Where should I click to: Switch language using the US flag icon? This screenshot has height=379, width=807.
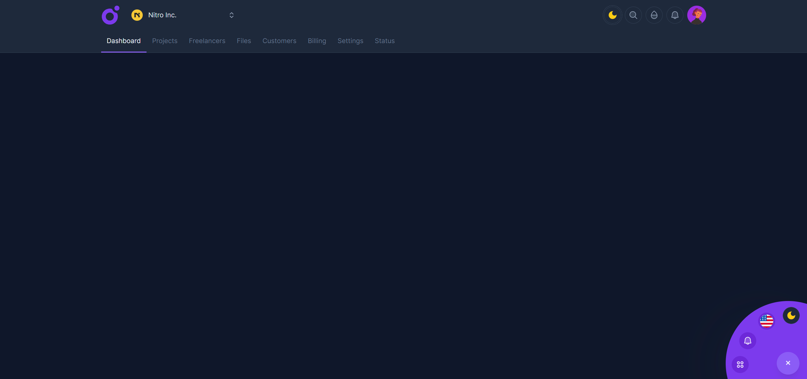point(767,321)
